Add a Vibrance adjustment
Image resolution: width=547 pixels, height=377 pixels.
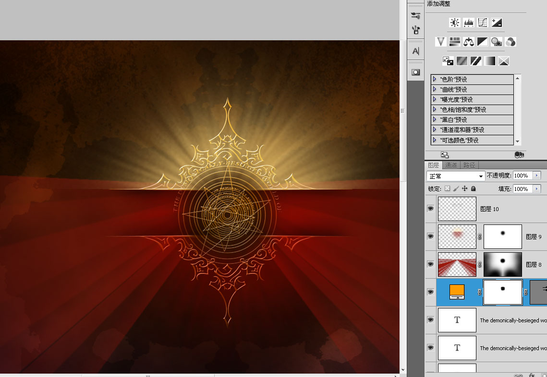tap(440, 42)
